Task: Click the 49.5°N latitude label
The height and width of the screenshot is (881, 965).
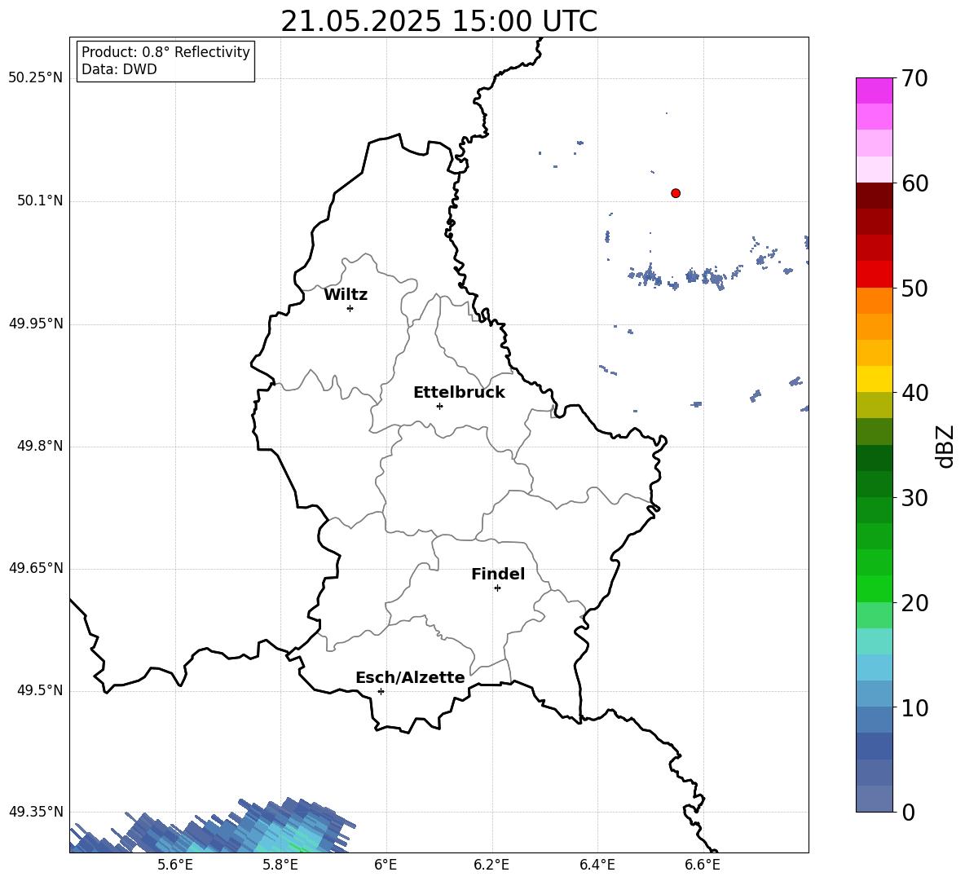Action: point(40,690)
